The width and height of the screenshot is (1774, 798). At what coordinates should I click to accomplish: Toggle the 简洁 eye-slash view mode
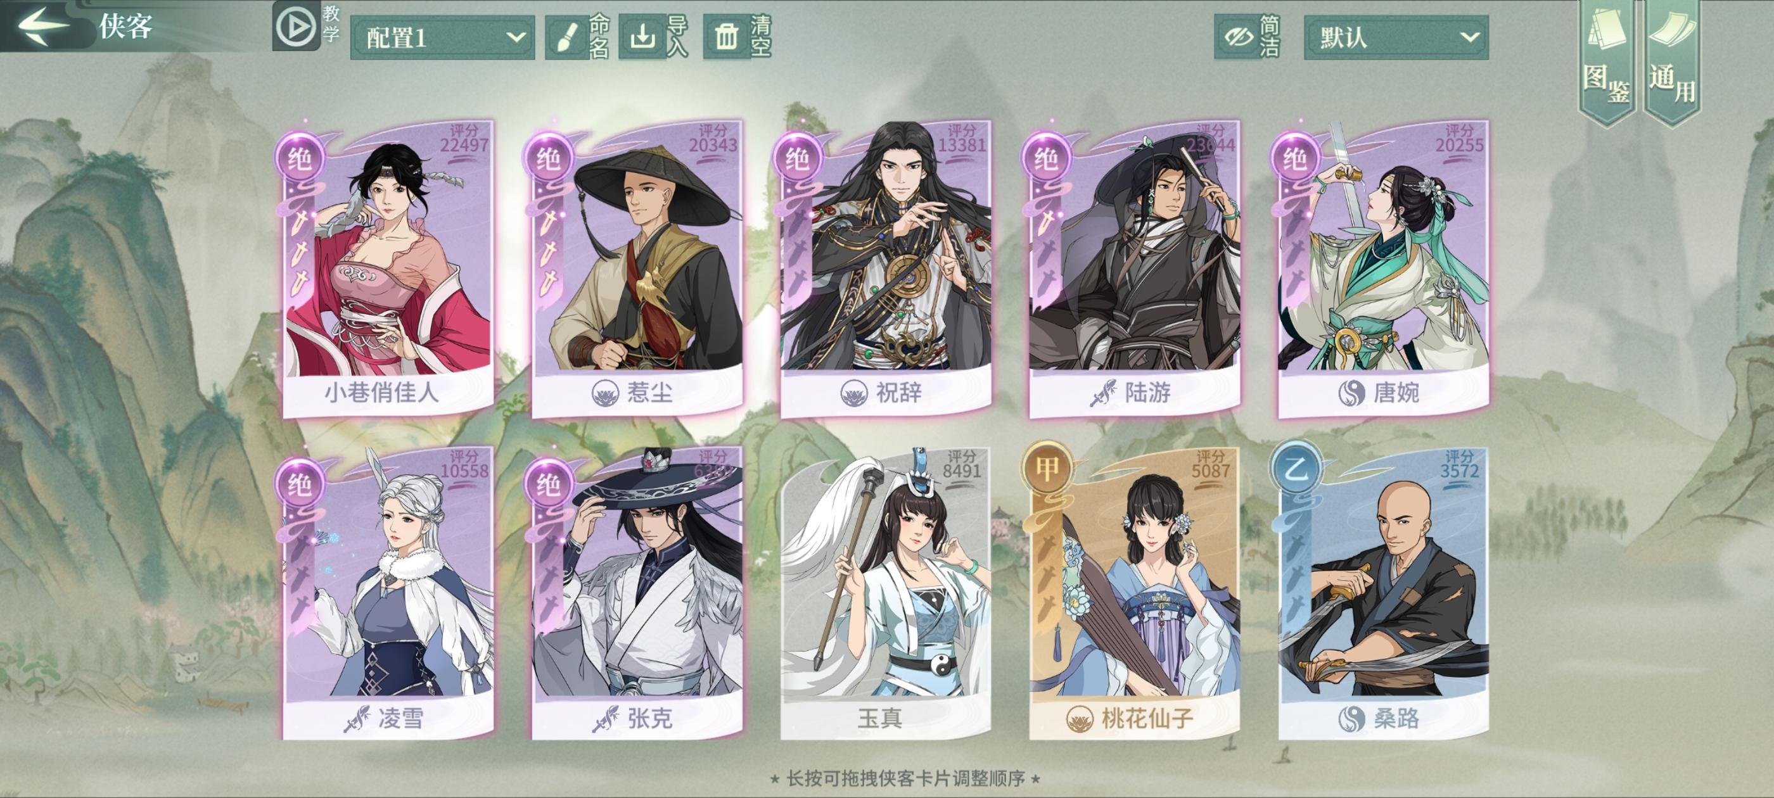pyautogui.click(x=1237, y=37)
